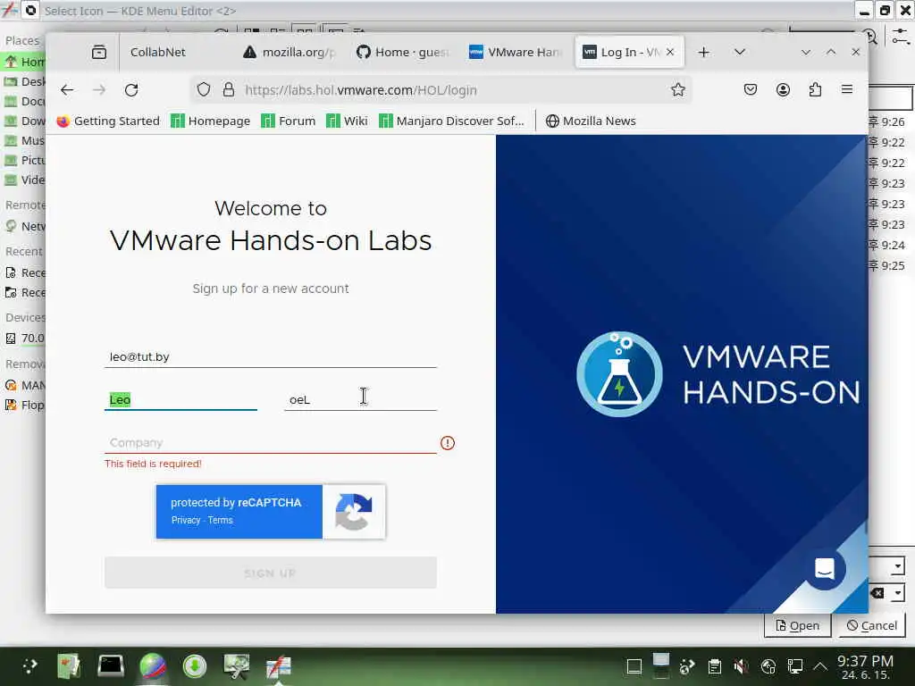Show hidden tray icons arrow

tap(820, 666)
